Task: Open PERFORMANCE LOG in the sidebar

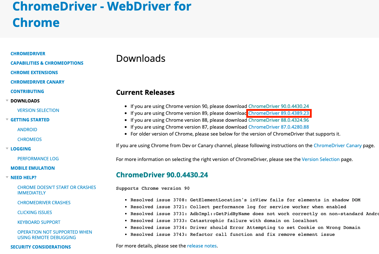Action: [38, 159]
